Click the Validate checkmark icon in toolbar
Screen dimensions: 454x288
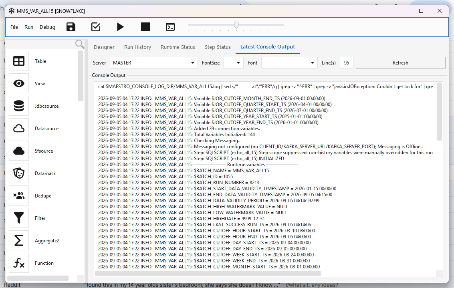[96, 27]
